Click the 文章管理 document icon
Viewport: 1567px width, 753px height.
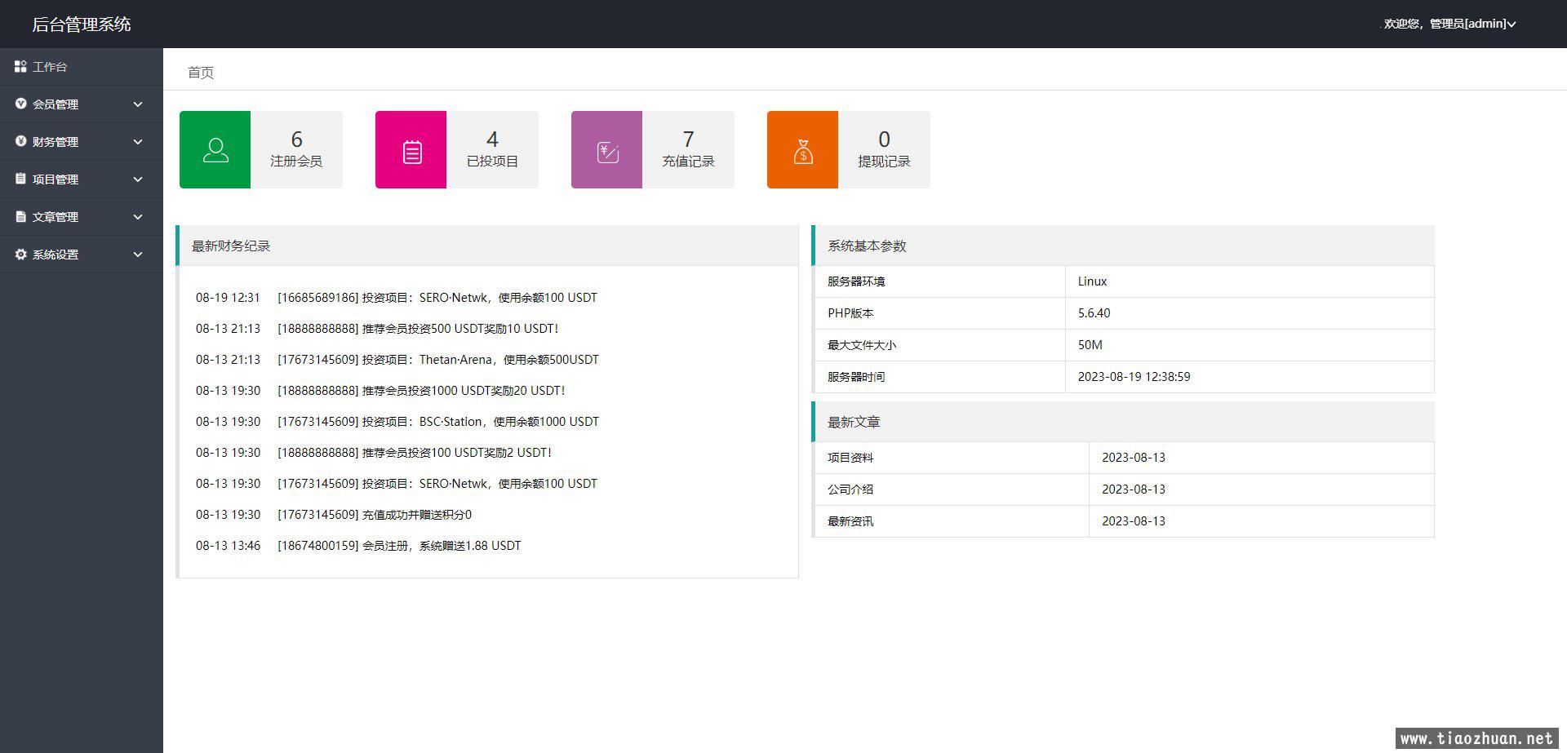click(20, 216)
